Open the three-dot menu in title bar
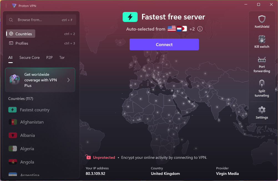The image size is (278, 181). tap(6, 6)
